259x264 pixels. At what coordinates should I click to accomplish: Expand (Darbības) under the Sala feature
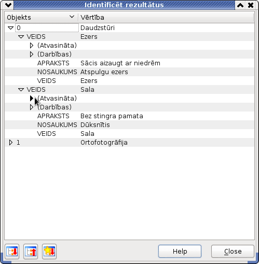point(32,107)
